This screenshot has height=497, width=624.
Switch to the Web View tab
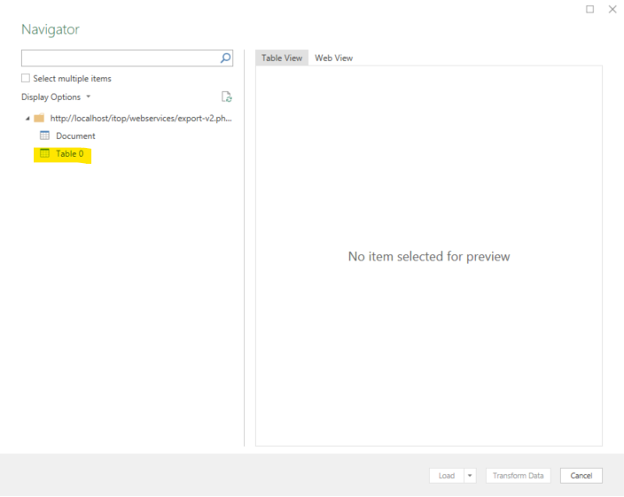tap(333, 58)
